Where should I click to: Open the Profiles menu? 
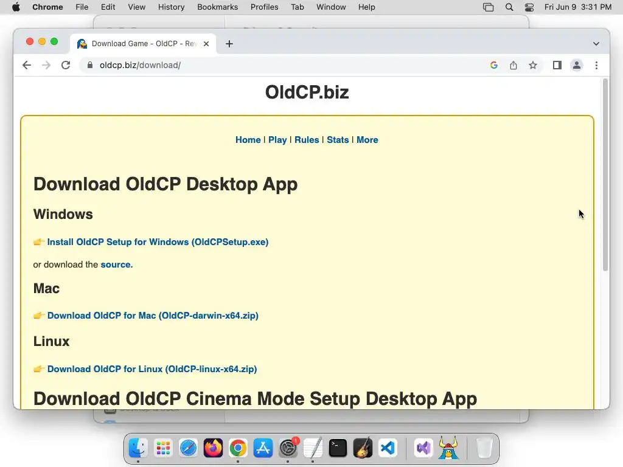(264, 7)
